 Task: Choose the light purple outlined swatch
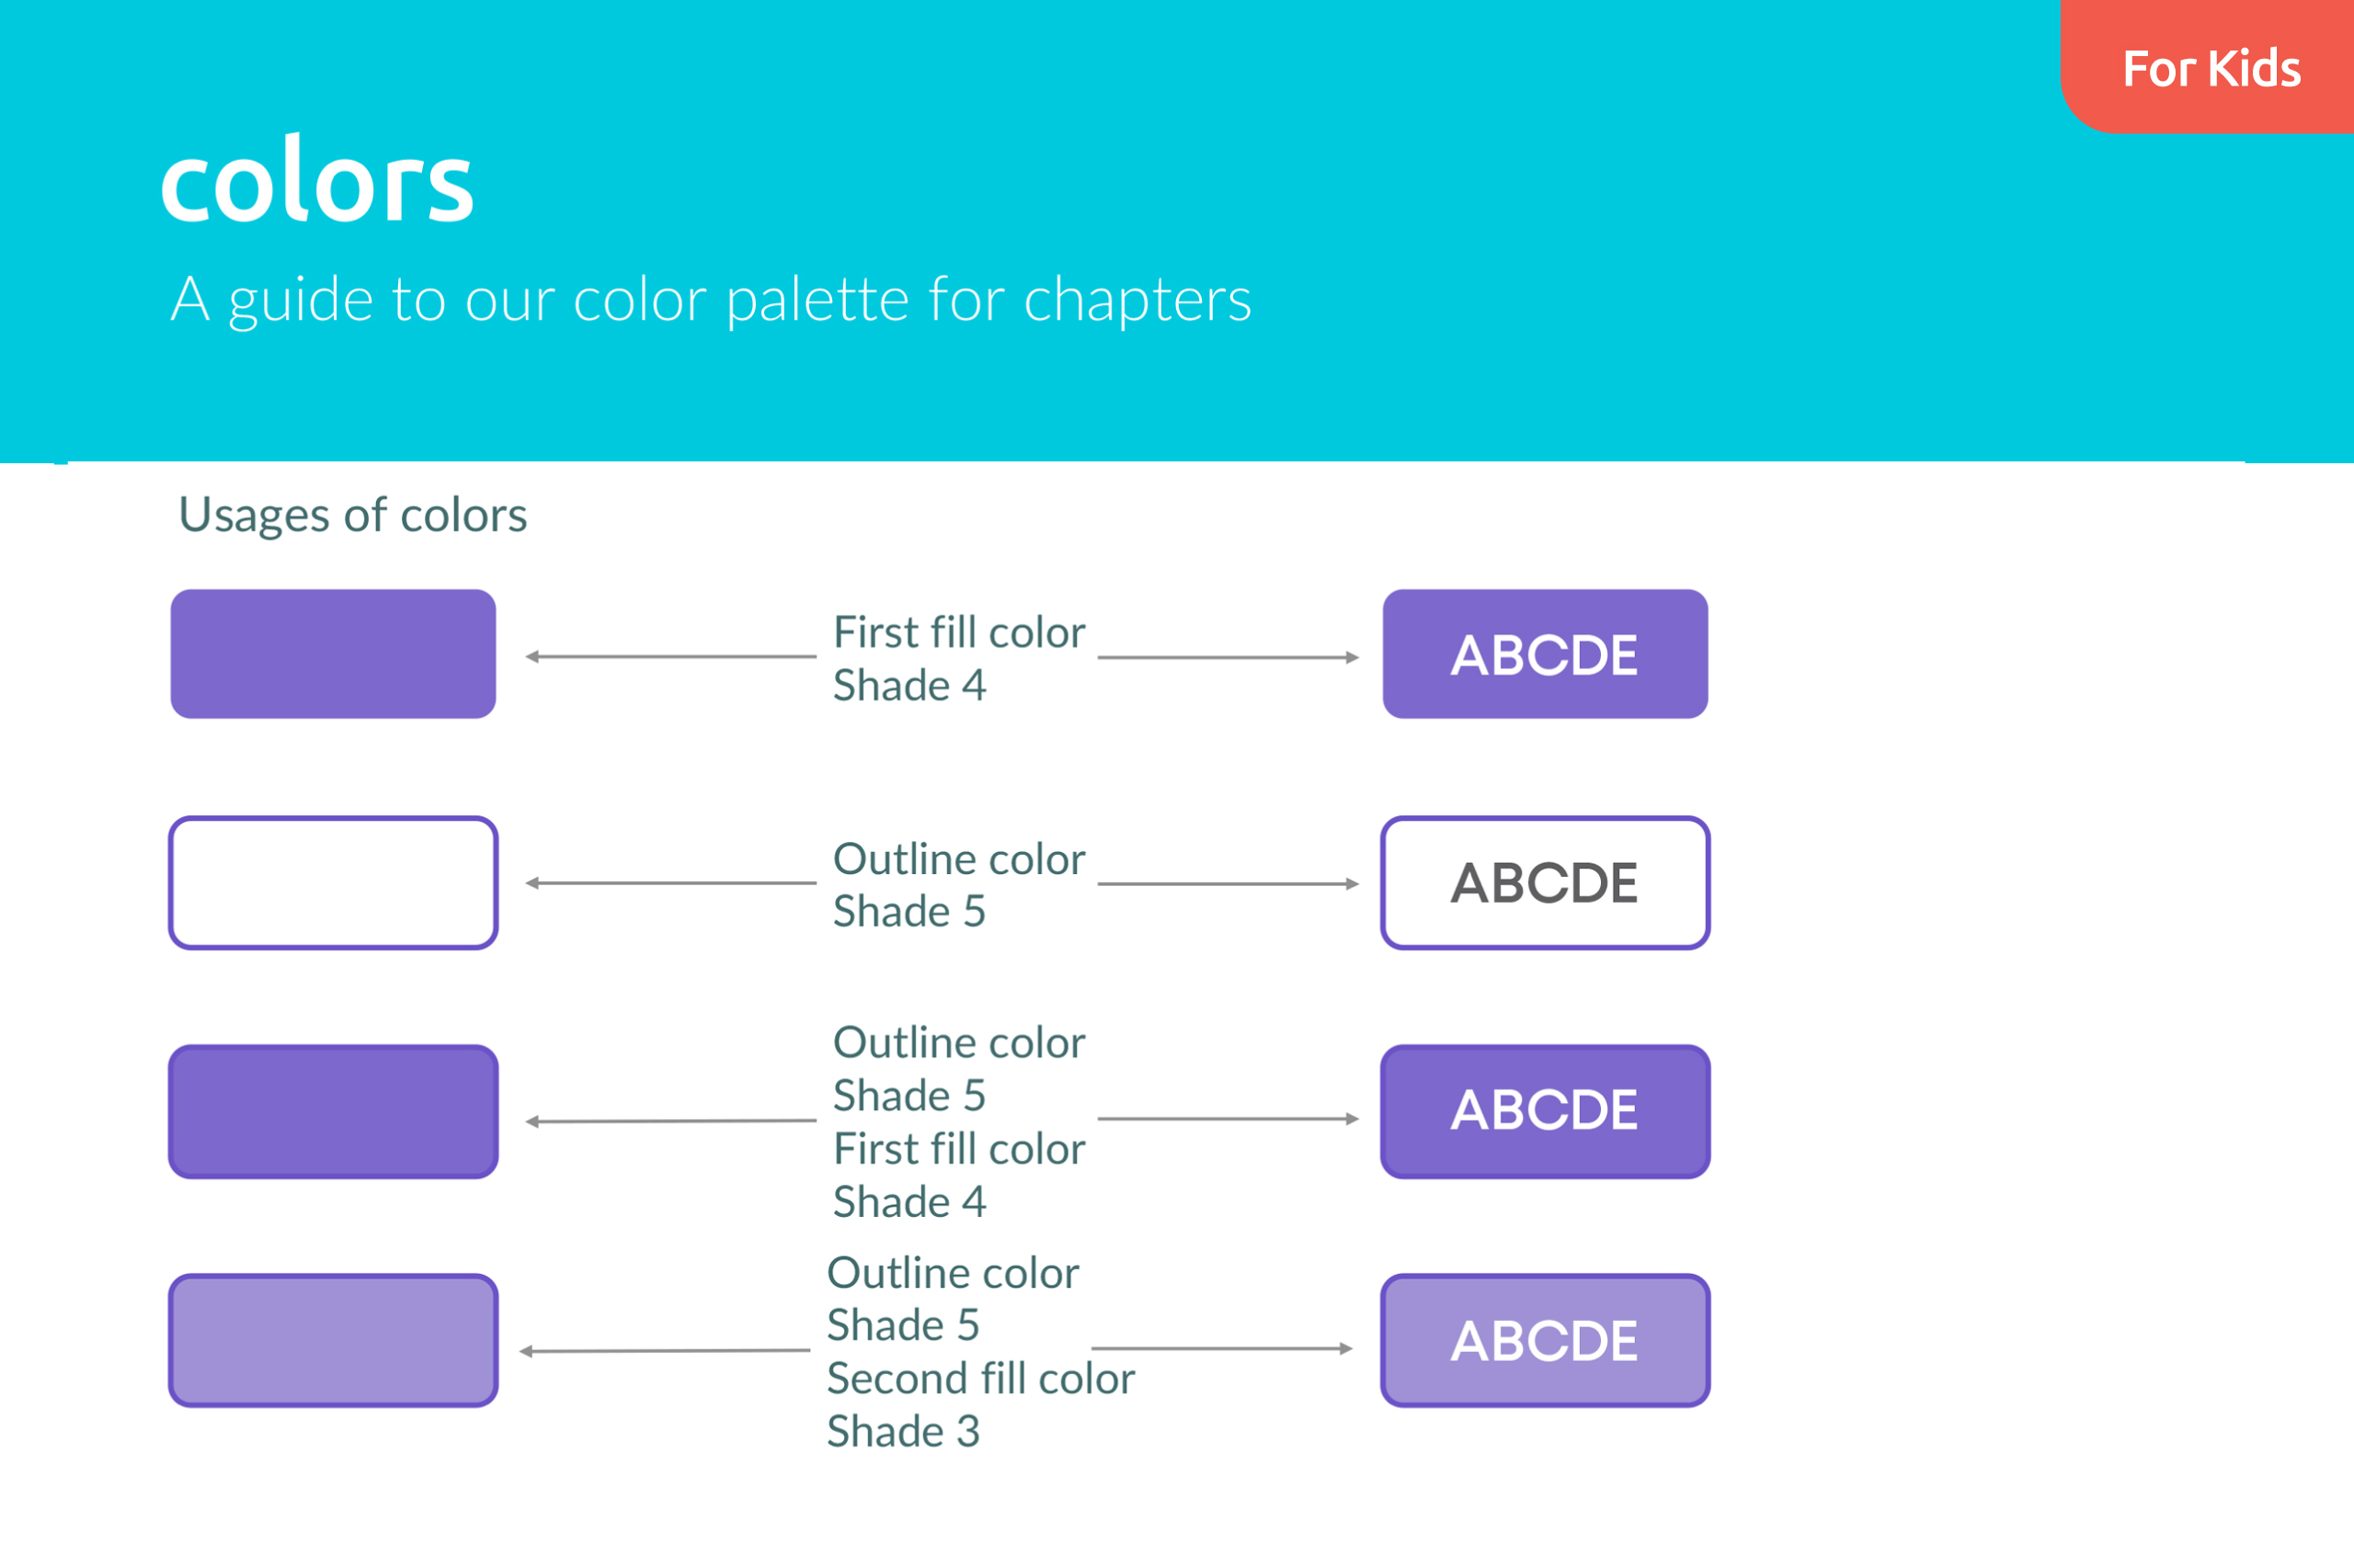point(333,1340)
